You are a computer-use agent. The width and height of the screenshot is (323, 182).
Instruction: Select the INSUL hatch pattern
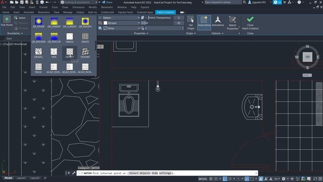(x=38, y=68)
